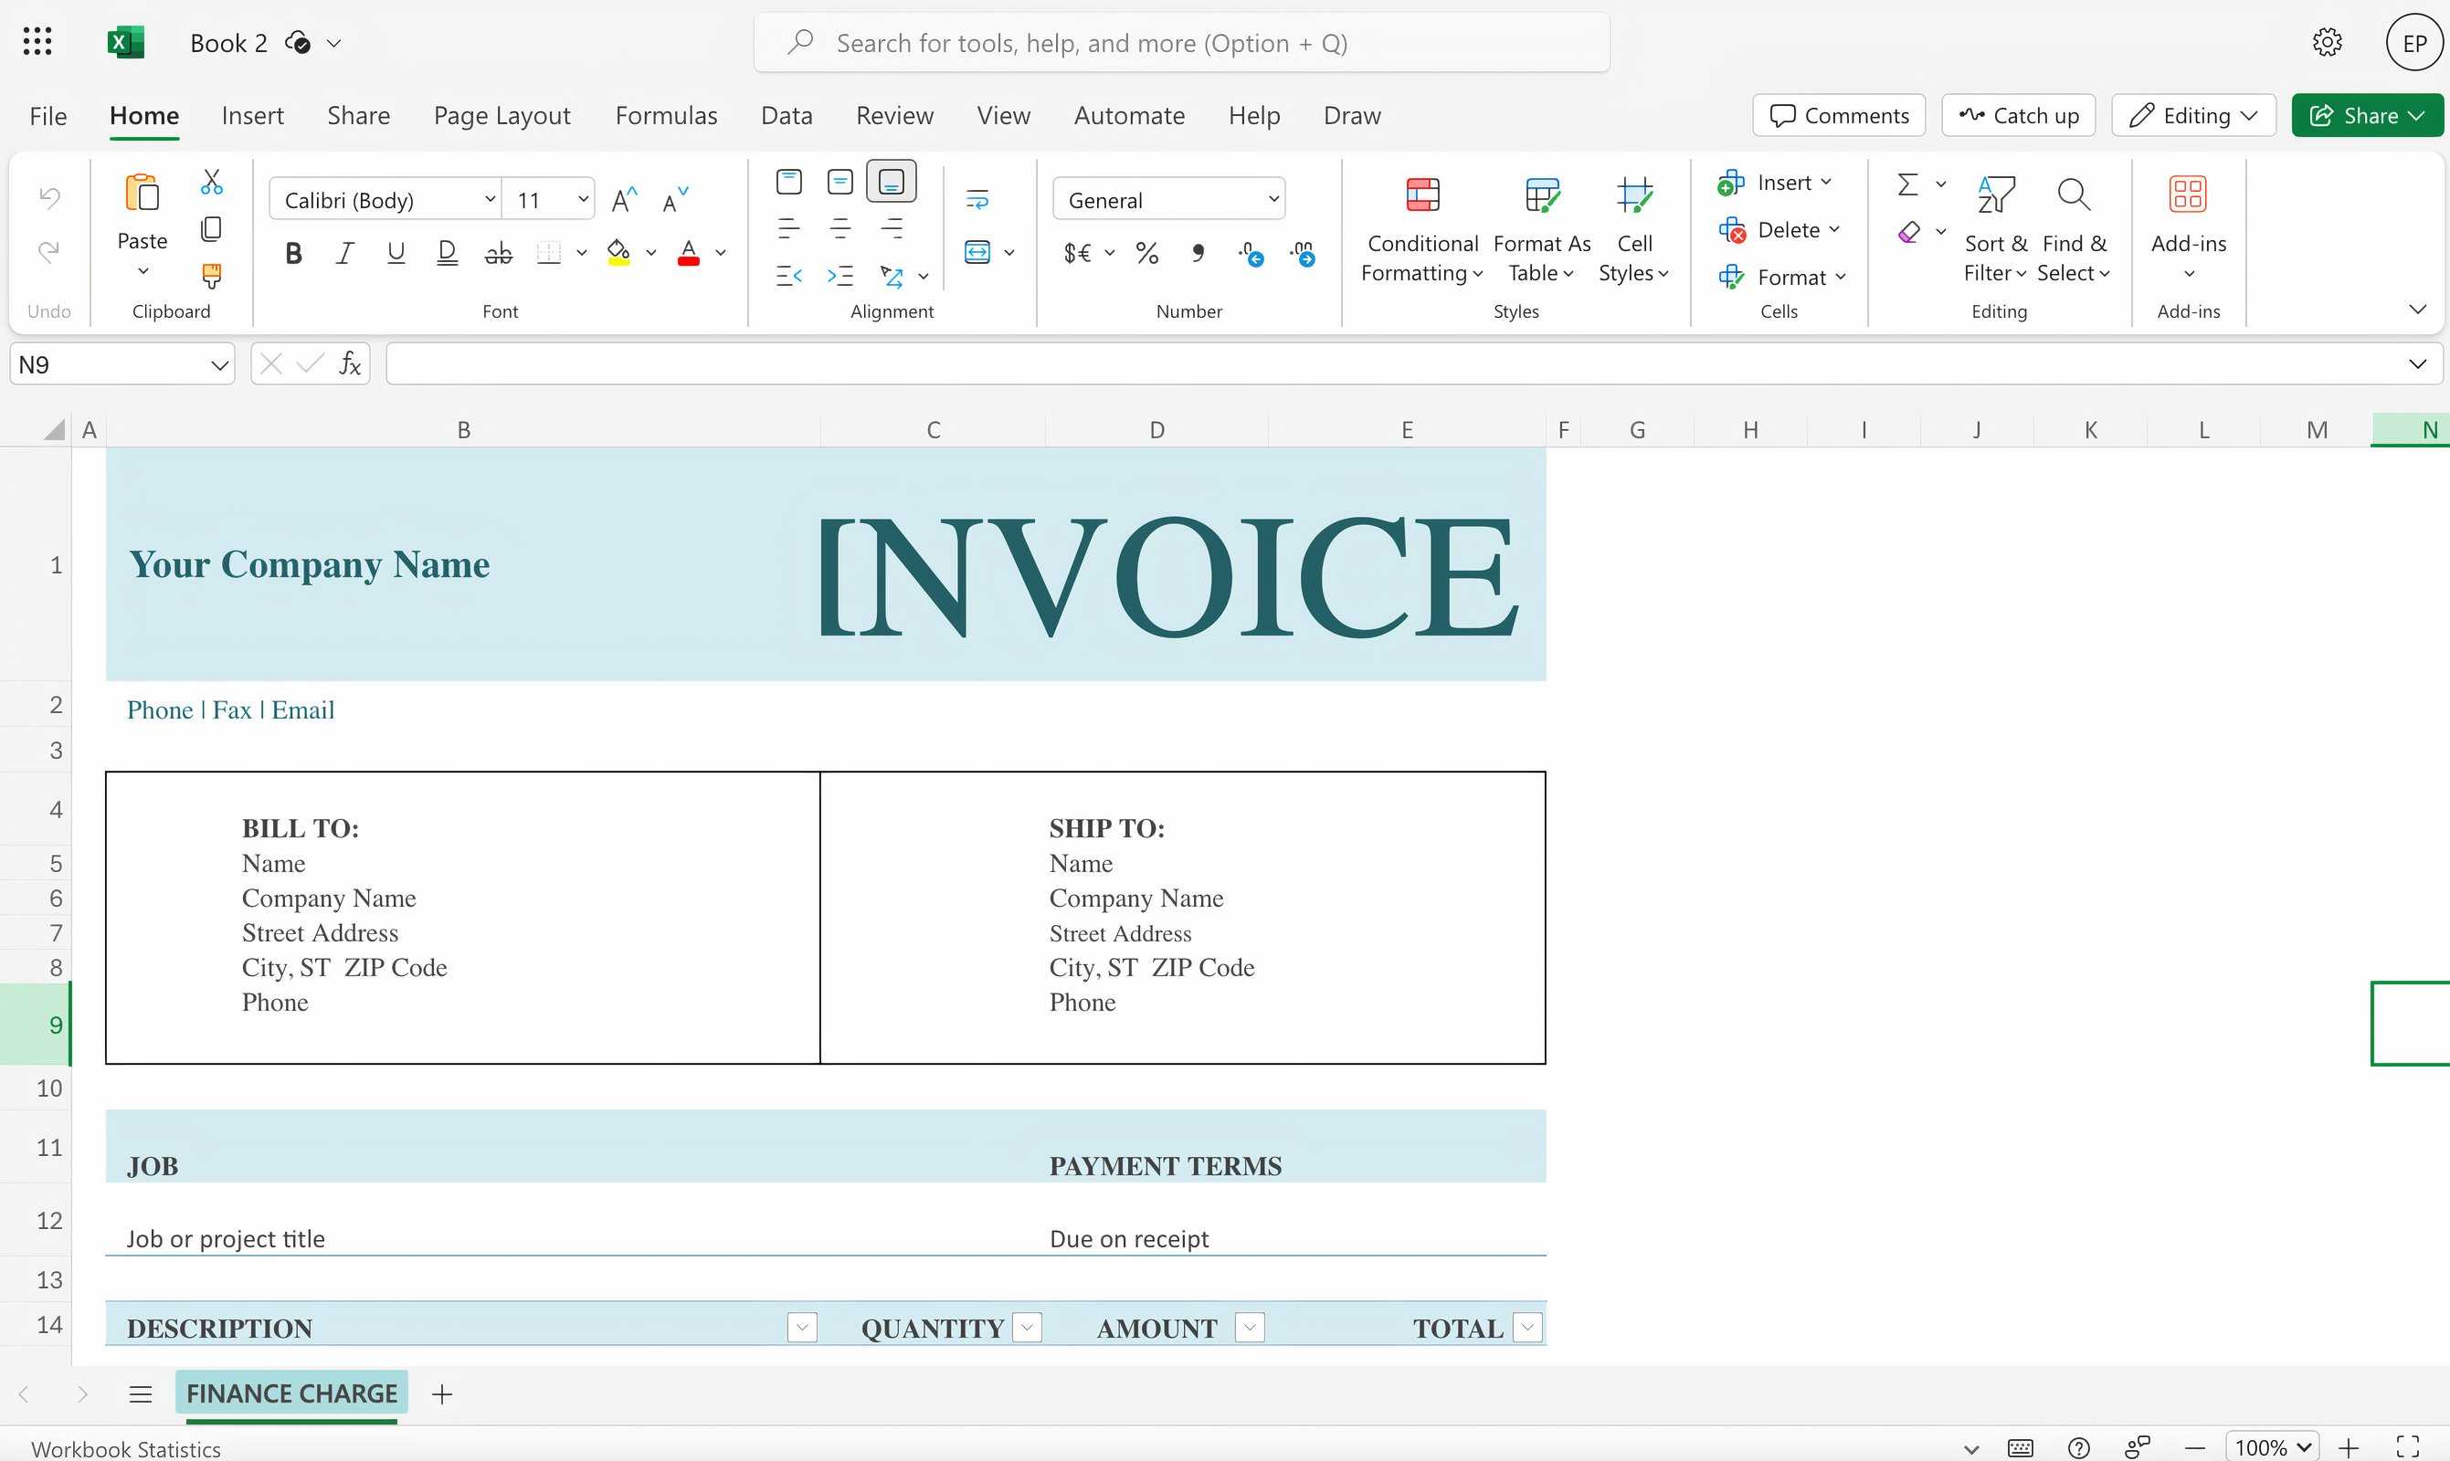Click the Cut scissors icon

pyautogui.click(x=212, y=182)
